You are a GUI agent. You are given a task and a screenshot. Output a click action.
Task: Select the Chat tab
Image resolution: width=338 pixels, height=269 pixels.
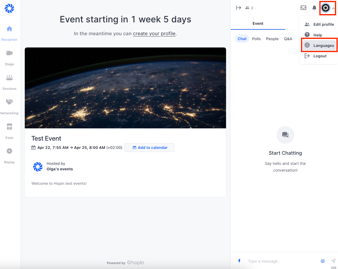(x=242, y=39)
